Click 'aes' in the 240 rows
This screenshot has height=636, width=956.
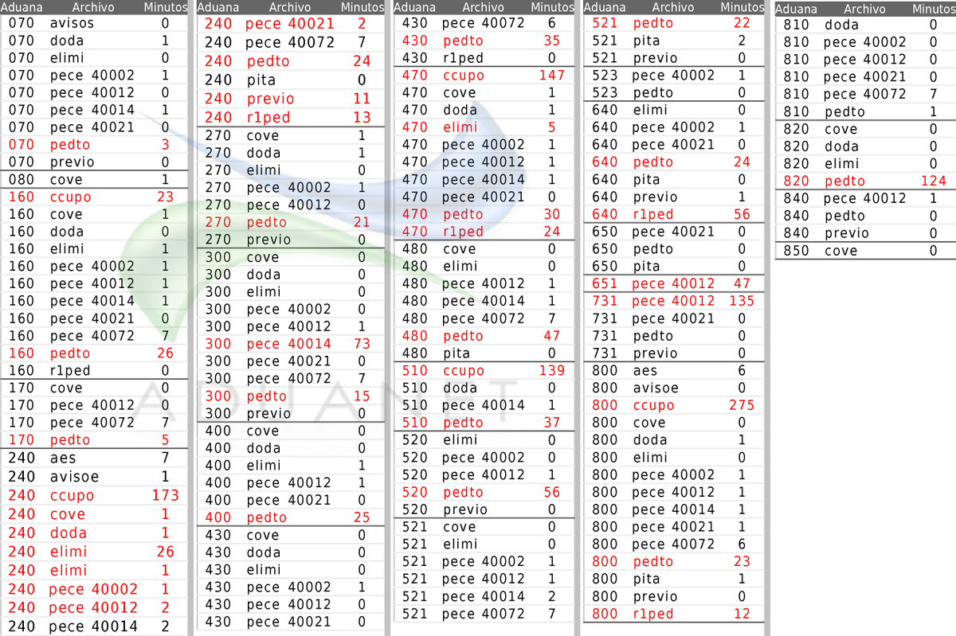tap(63, 458)
